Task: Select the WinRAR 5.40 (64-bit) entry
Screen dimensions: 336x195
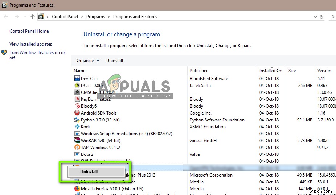Action: pos(101,140)
